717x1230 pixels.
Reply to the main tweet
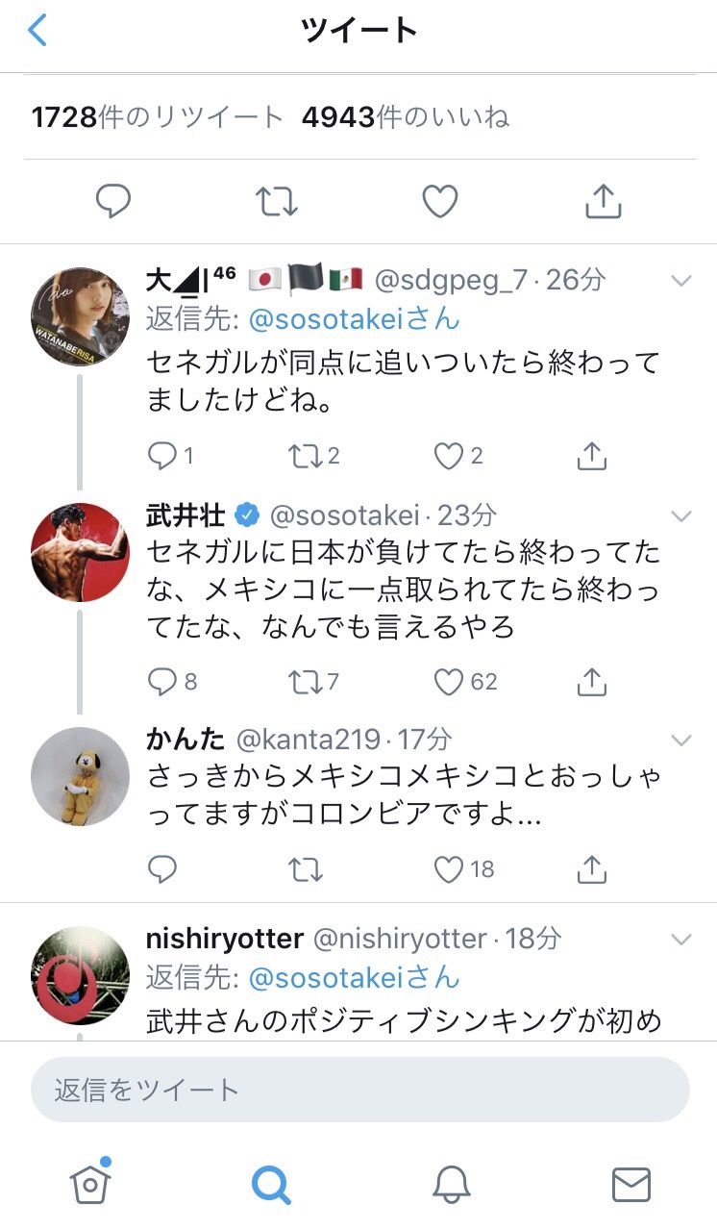pyautogui.click(x=113, y=202)
